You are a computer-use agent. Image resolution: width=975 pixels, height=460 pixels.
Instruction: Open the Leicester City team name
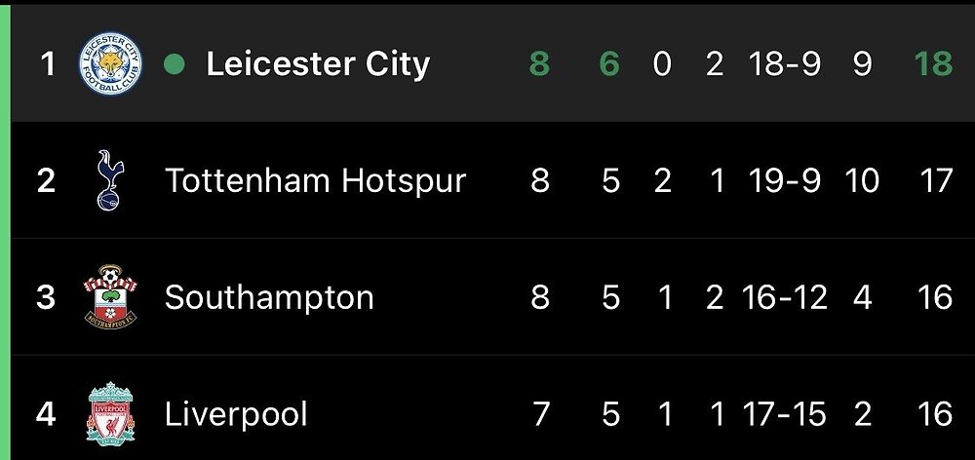(318, 64)
